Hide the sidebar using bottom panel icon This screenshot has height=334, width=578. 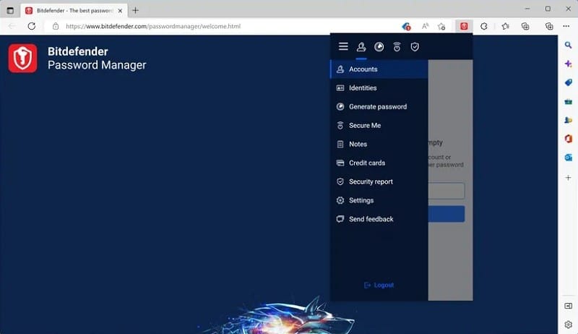[x=568, y=306]
